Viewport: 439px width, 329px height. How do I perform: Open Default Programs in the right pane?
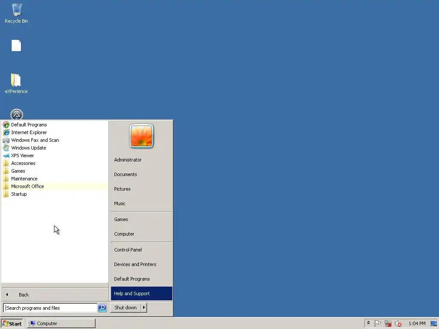point(141,279)
